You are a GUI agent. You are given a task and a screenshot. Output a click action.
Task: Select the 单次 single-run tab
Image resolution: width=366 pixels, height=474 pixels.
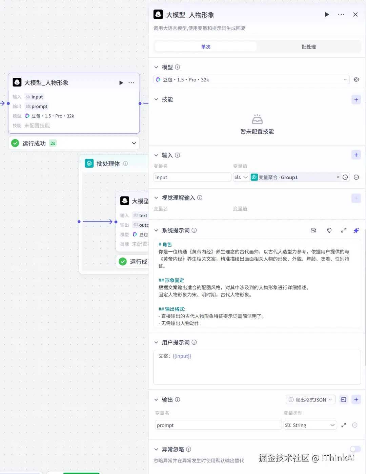coord(205,46)
